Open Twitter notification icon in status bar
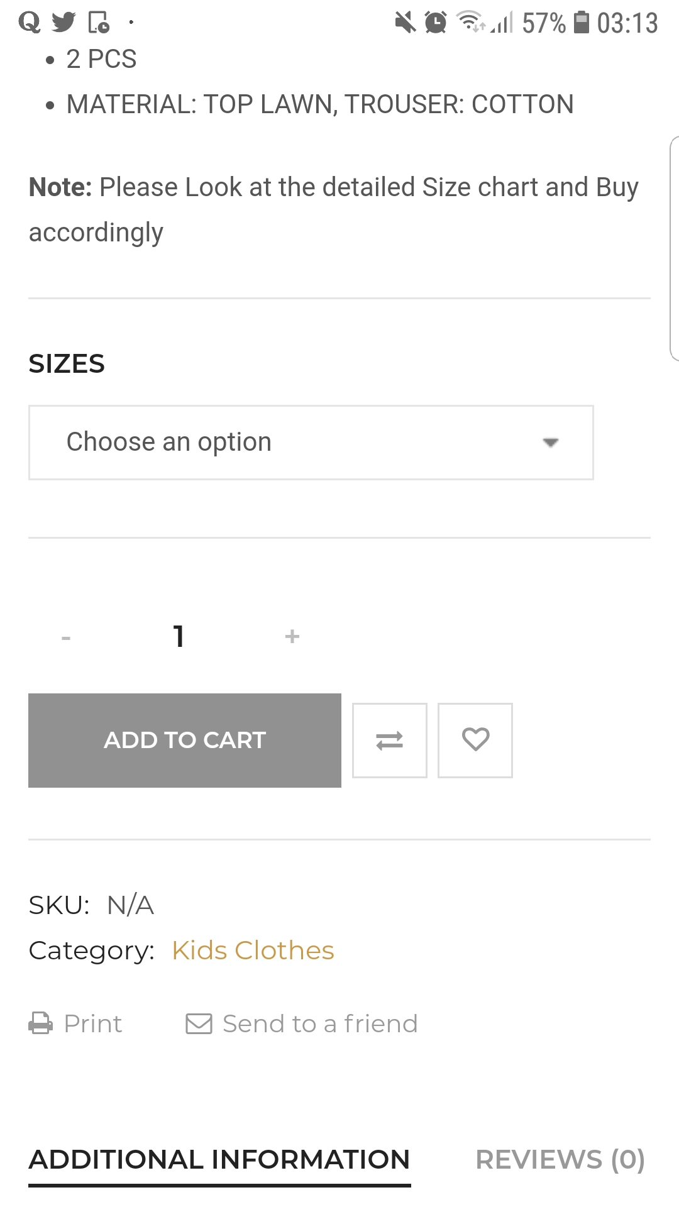Image resolution: width=679 pixels, height=1207 pixels. click(x=63, y=23)
